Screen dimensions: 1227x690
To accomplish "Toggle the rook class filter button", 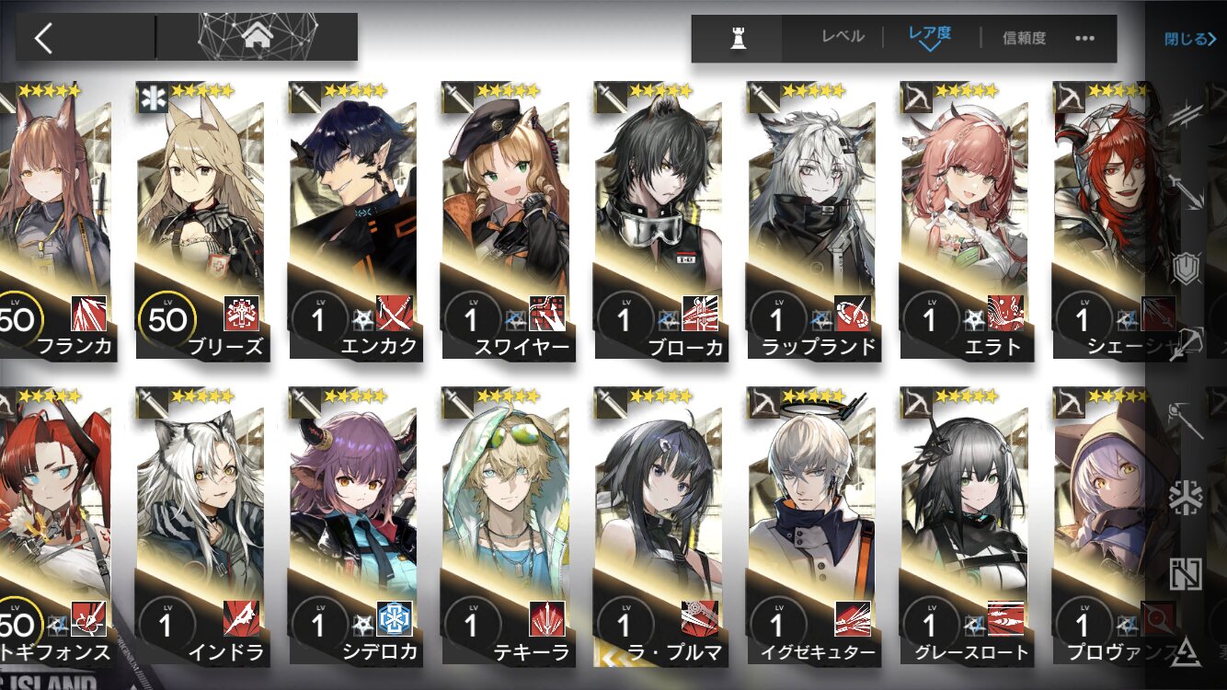I will point(737,39).
